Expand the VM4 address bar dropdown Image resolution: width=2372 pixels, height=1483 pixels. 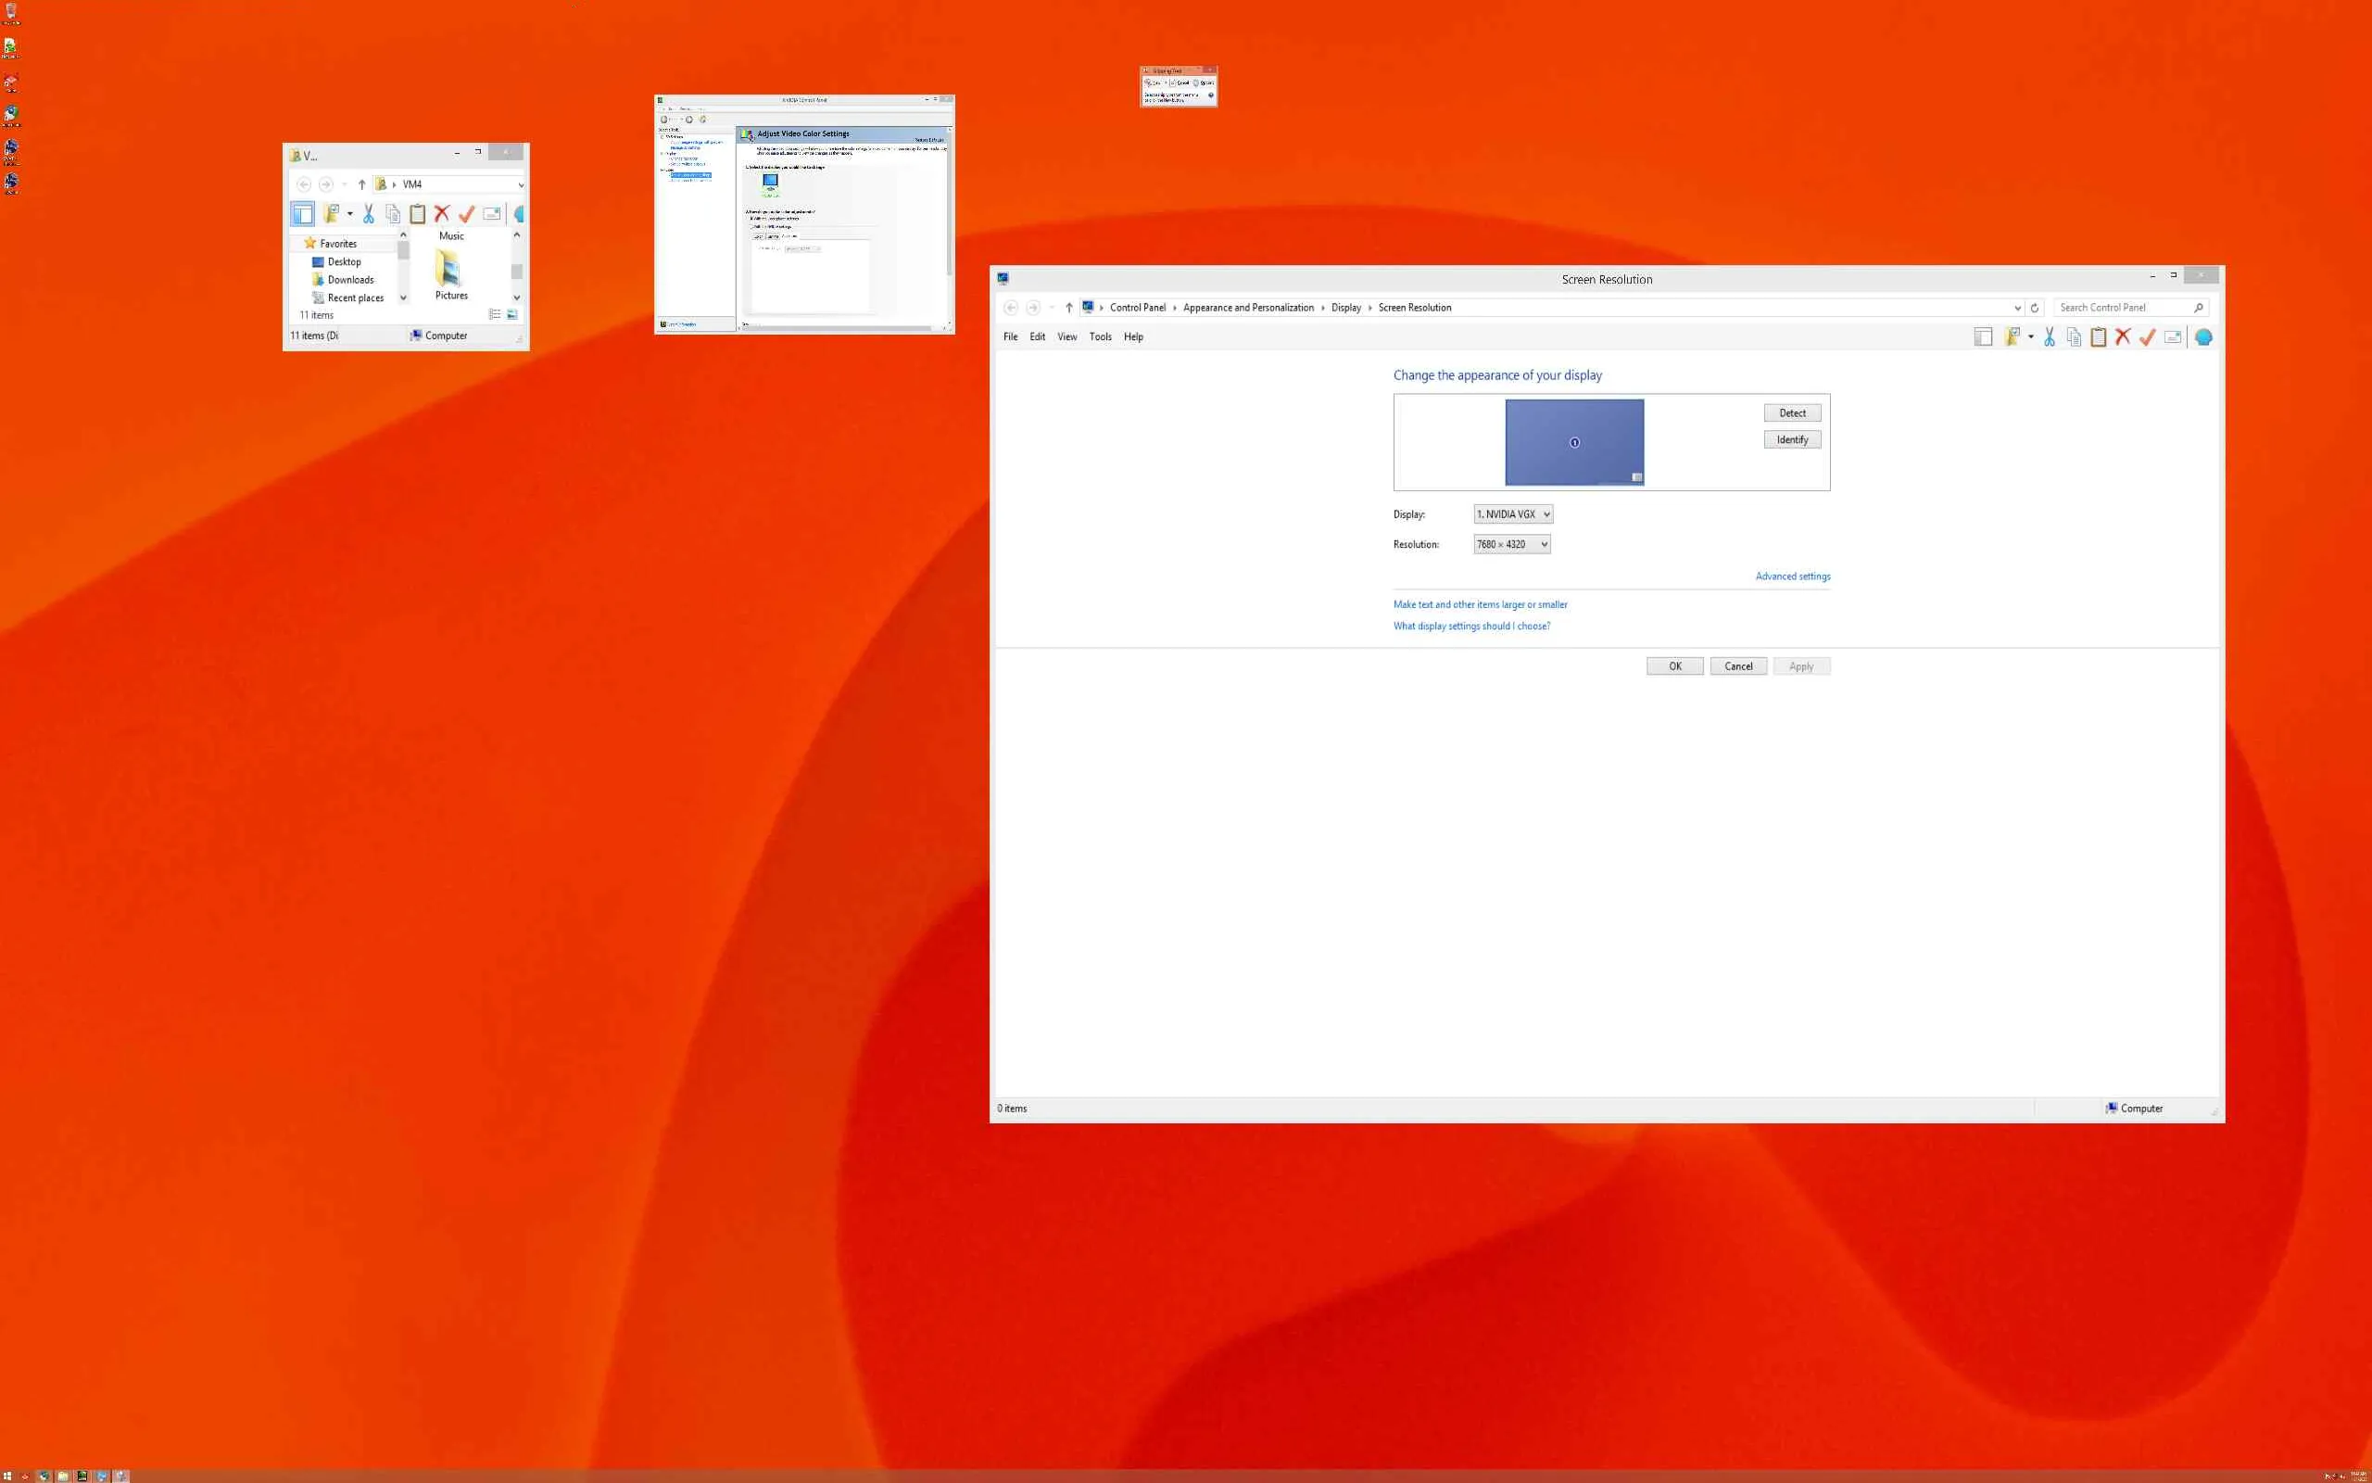click(521, 184)
